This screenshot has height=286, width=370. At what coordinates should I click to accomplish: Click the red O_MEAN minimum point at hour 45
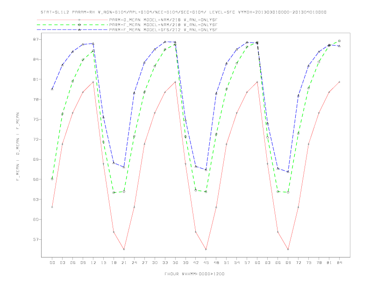pos(206,249)
